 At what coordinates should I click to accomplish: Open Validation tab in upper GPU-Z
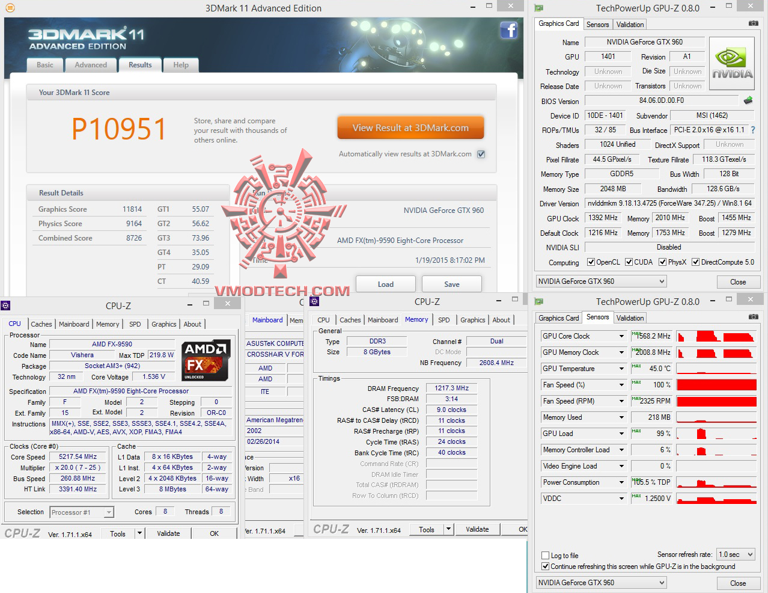pyautogui.click(x=630, y=25)
